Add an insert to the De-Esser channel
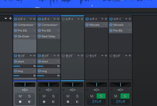This screenshot has height=106, width=157. [34, 19]
